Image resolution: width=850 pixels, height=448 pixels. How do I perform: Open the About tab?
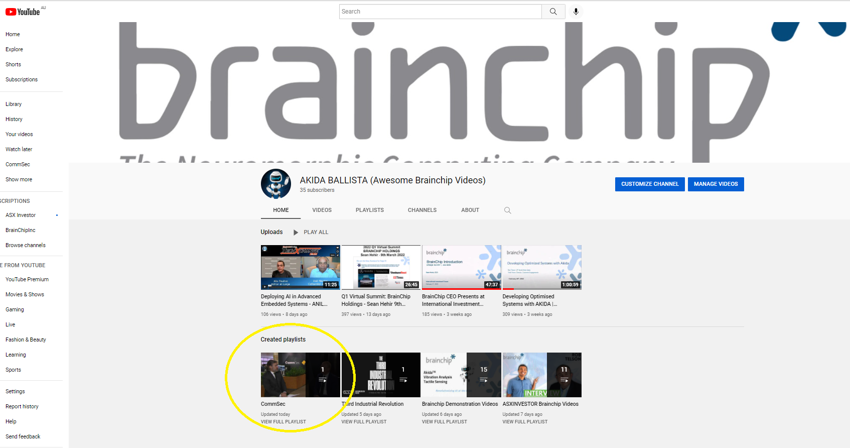click(470, 210)
